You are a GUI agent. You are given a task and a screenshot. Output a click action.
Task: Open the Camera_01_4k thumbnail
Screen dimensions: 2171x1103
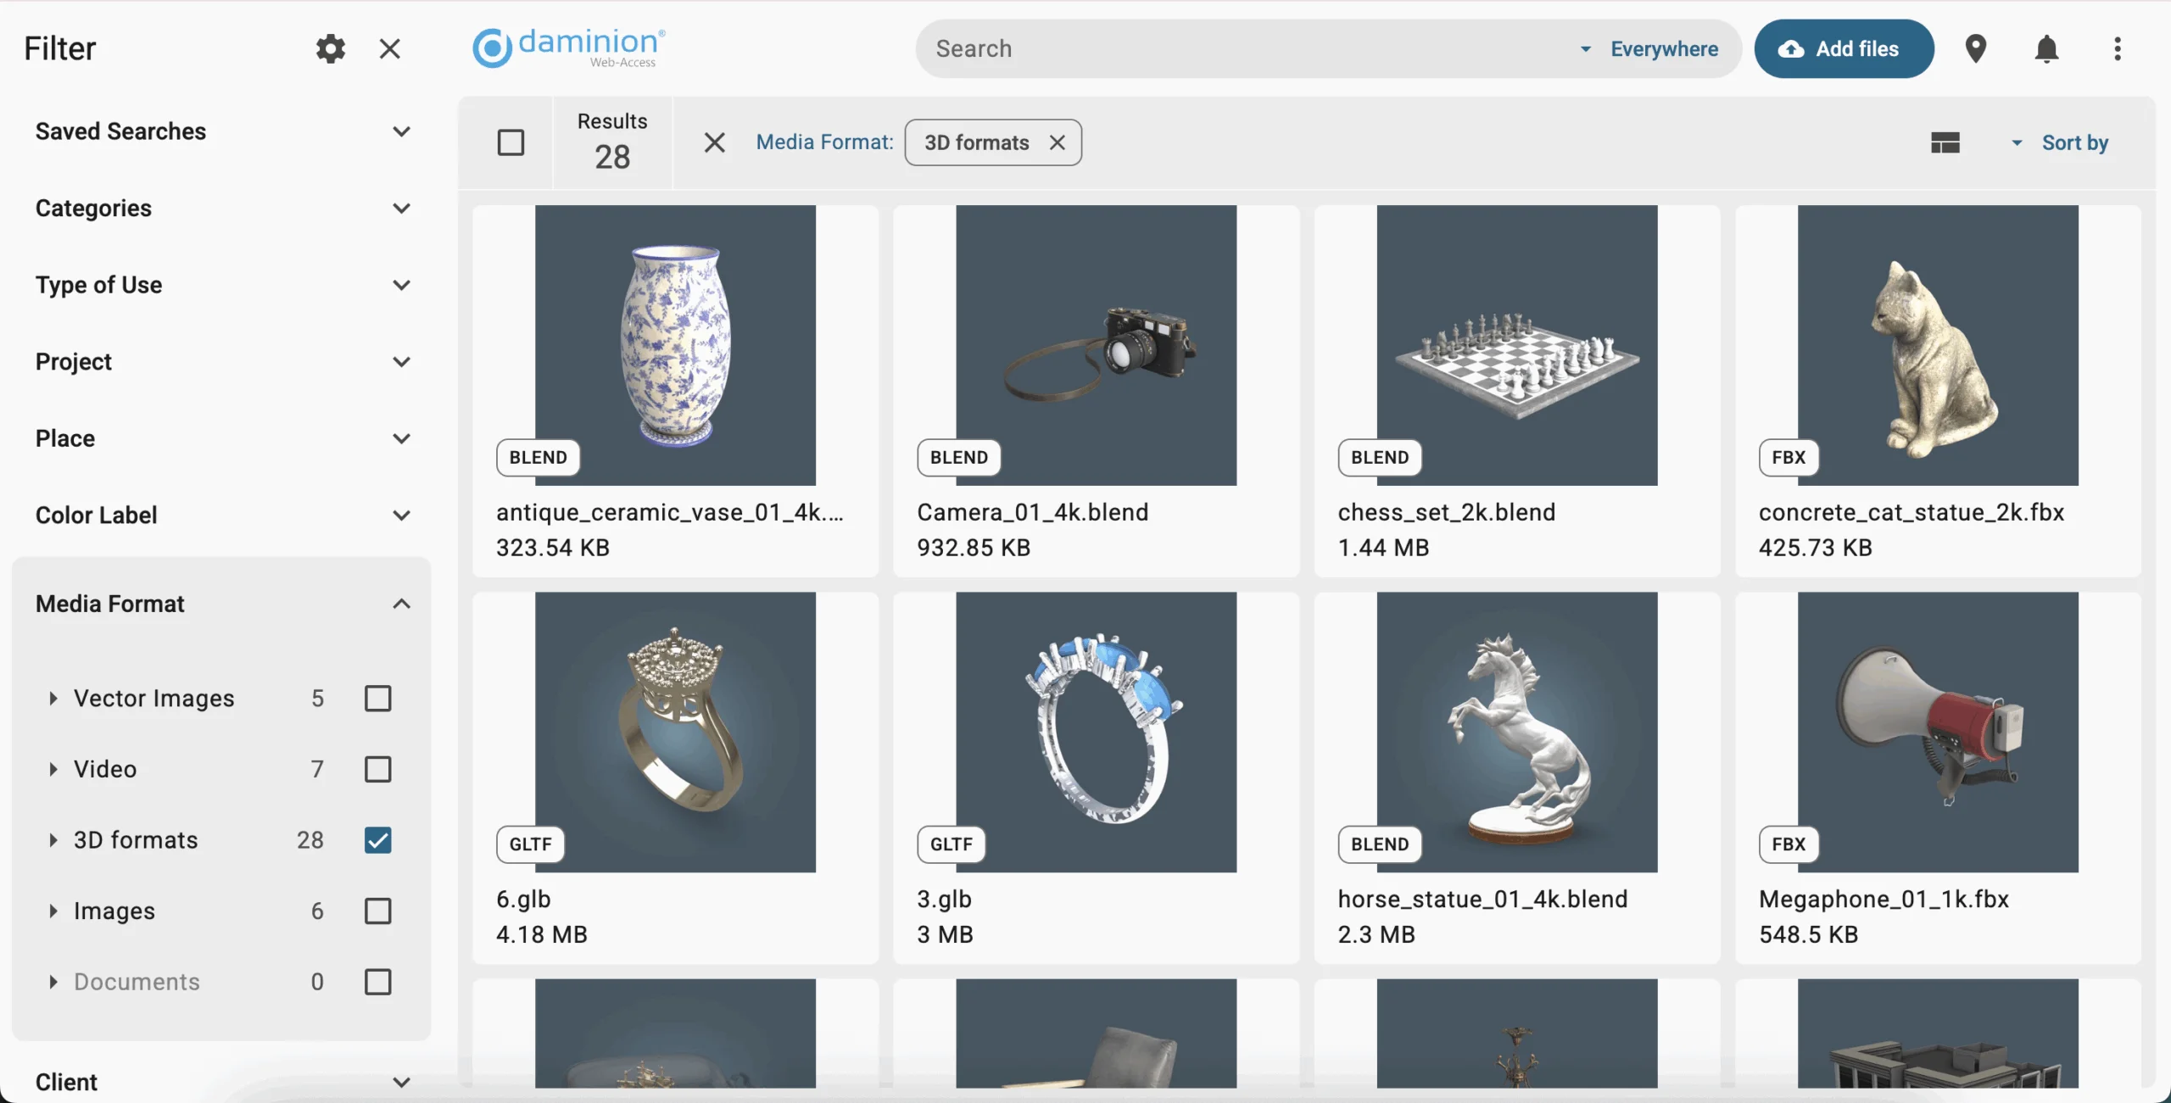tap(1096, 345)
